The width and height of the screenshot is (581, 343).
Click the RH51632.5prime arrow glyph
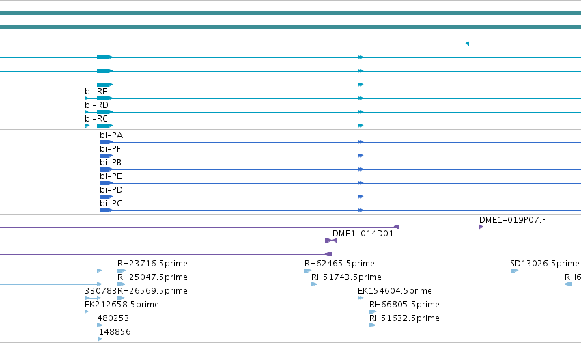[x=372, y=325]
